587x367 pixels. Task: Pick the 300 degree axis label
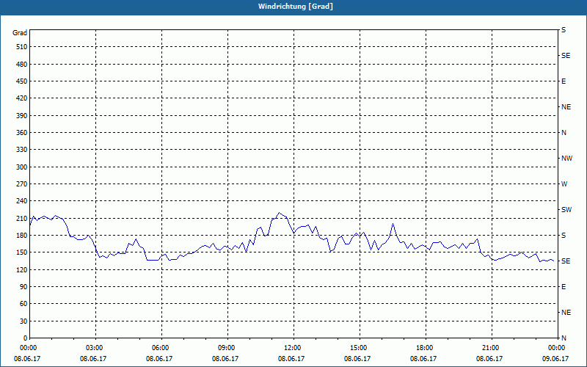coord(22,167)
